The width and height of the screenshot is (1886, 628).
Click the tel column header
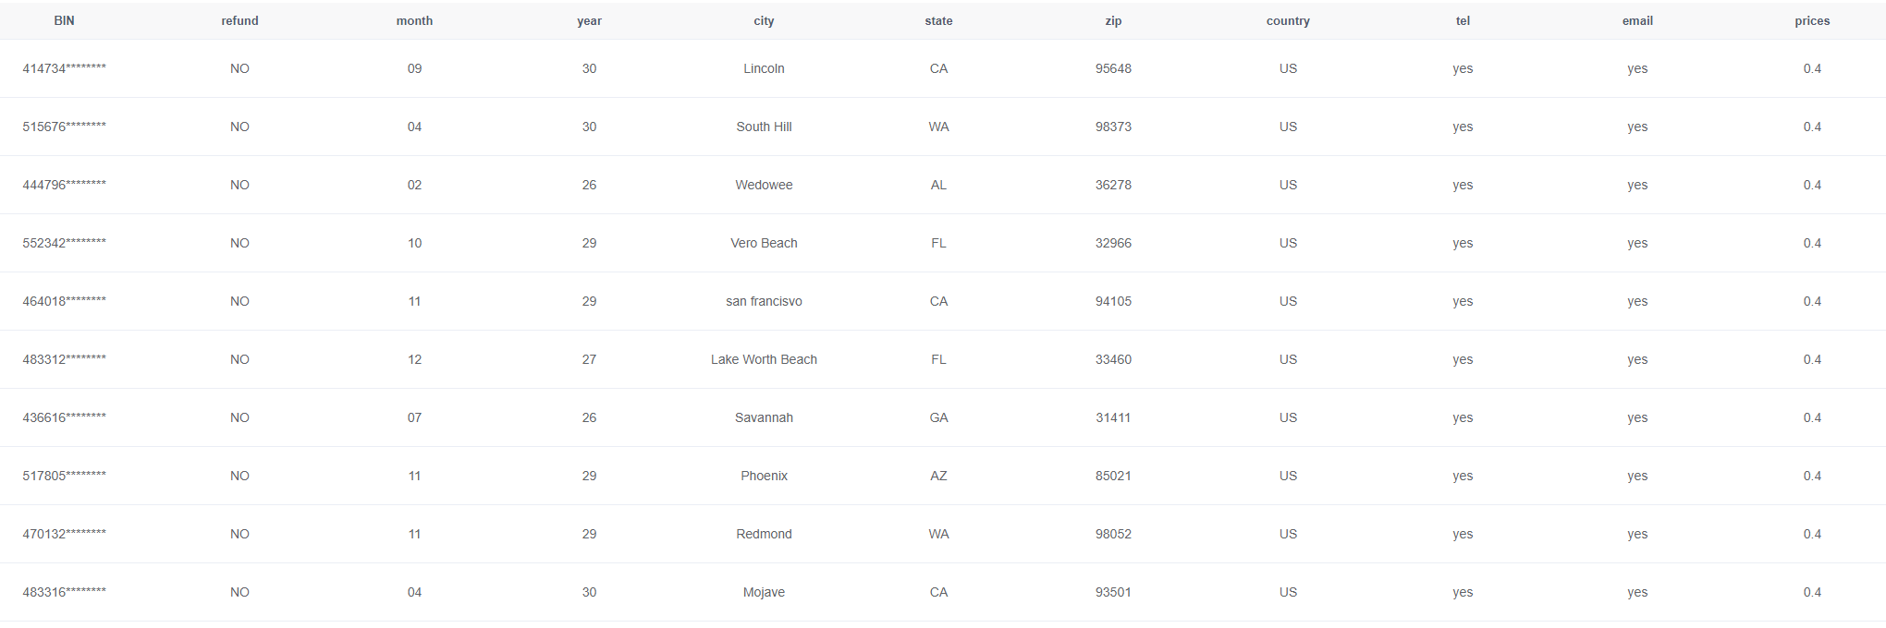click(1463, 20)
